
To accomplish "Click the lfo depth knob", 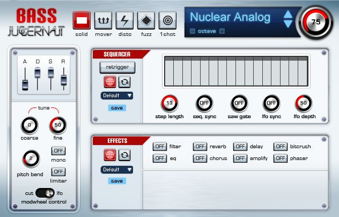I will [x=304, y=103].
